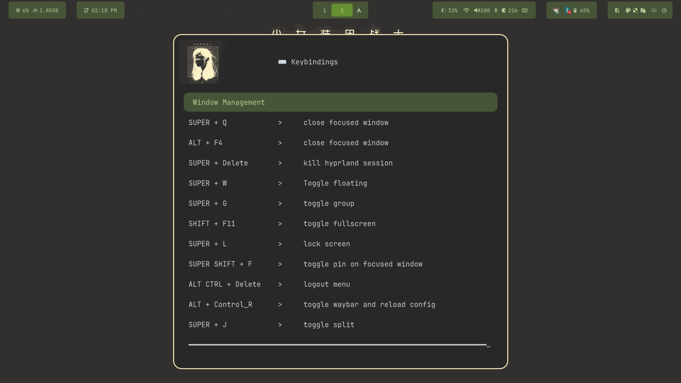Select toggle waybar and reload config entry
The height and width of the screenshot is (383, 681).
pyautogui.click(x=340, y=304)
